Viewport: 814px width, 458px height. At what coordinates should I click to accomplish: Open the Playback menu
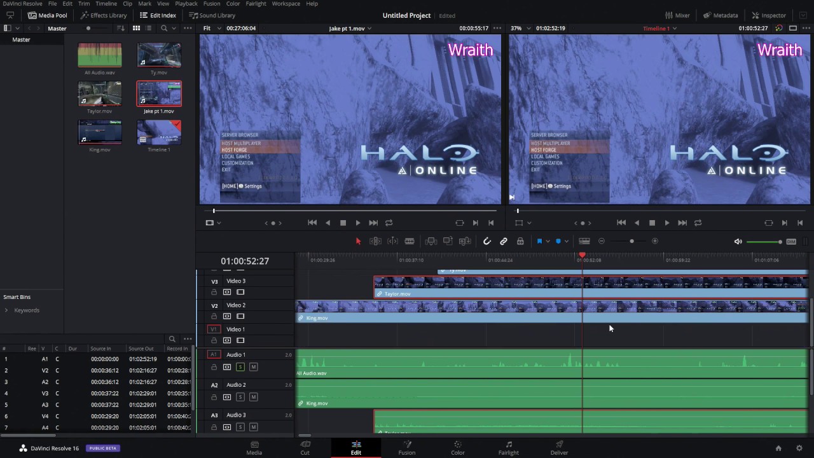(186, 4)
